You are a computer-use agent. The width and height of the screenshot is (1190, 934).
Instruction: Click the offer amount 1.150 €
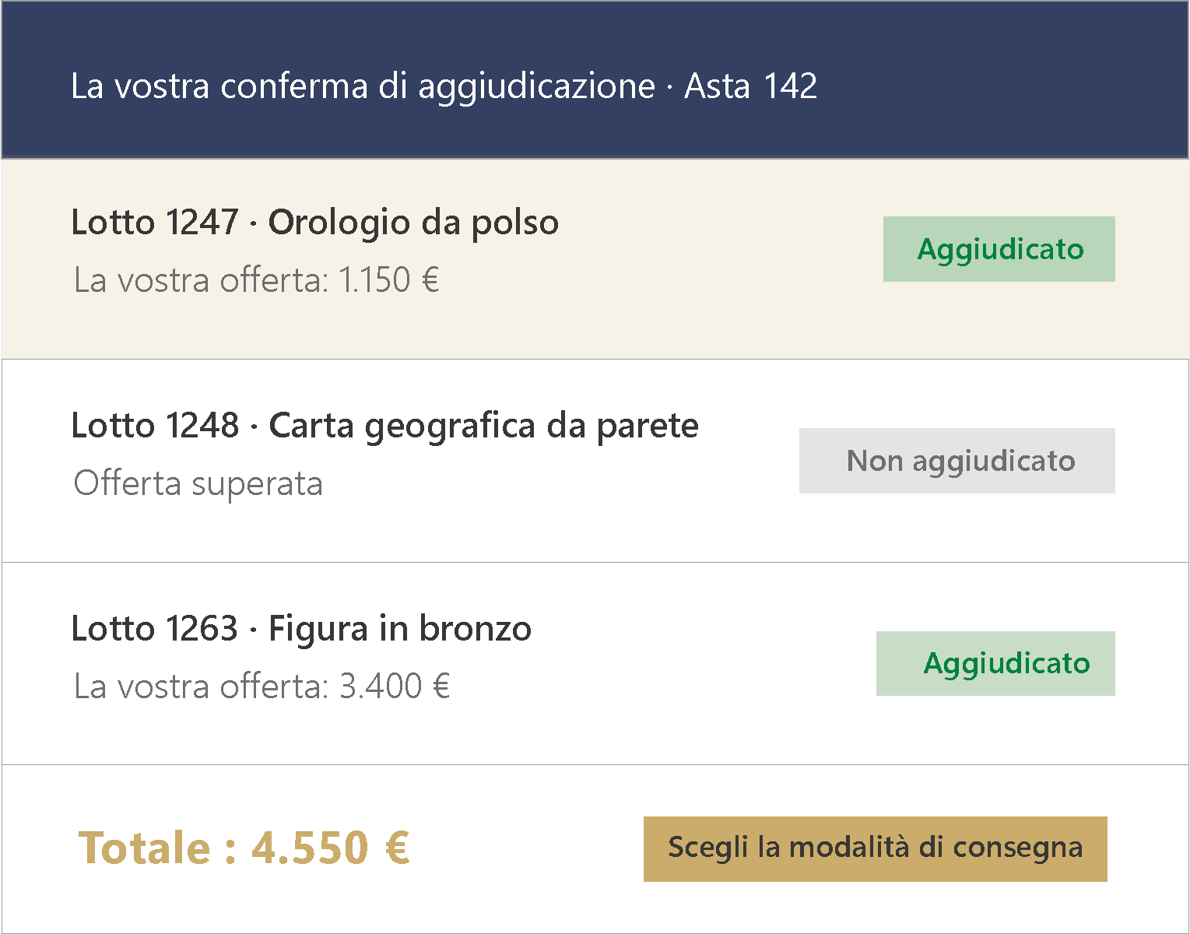pyautogui.click(x=389, y=280)
